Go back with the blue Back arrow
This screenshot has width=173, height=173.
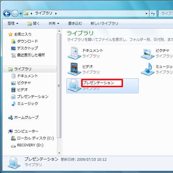7,13
